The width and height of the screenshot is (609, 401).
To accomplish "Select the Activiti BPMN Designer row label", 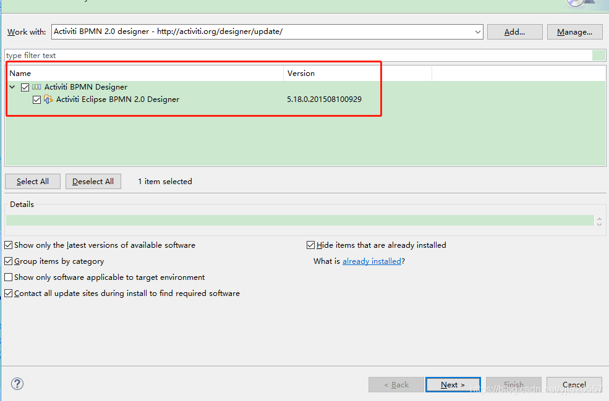I will click(86, 87).
